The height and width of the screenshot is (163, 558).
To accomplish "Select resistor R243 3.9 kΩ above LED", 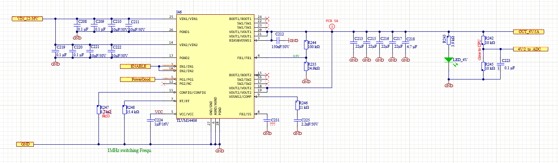I will pos(449,40).
